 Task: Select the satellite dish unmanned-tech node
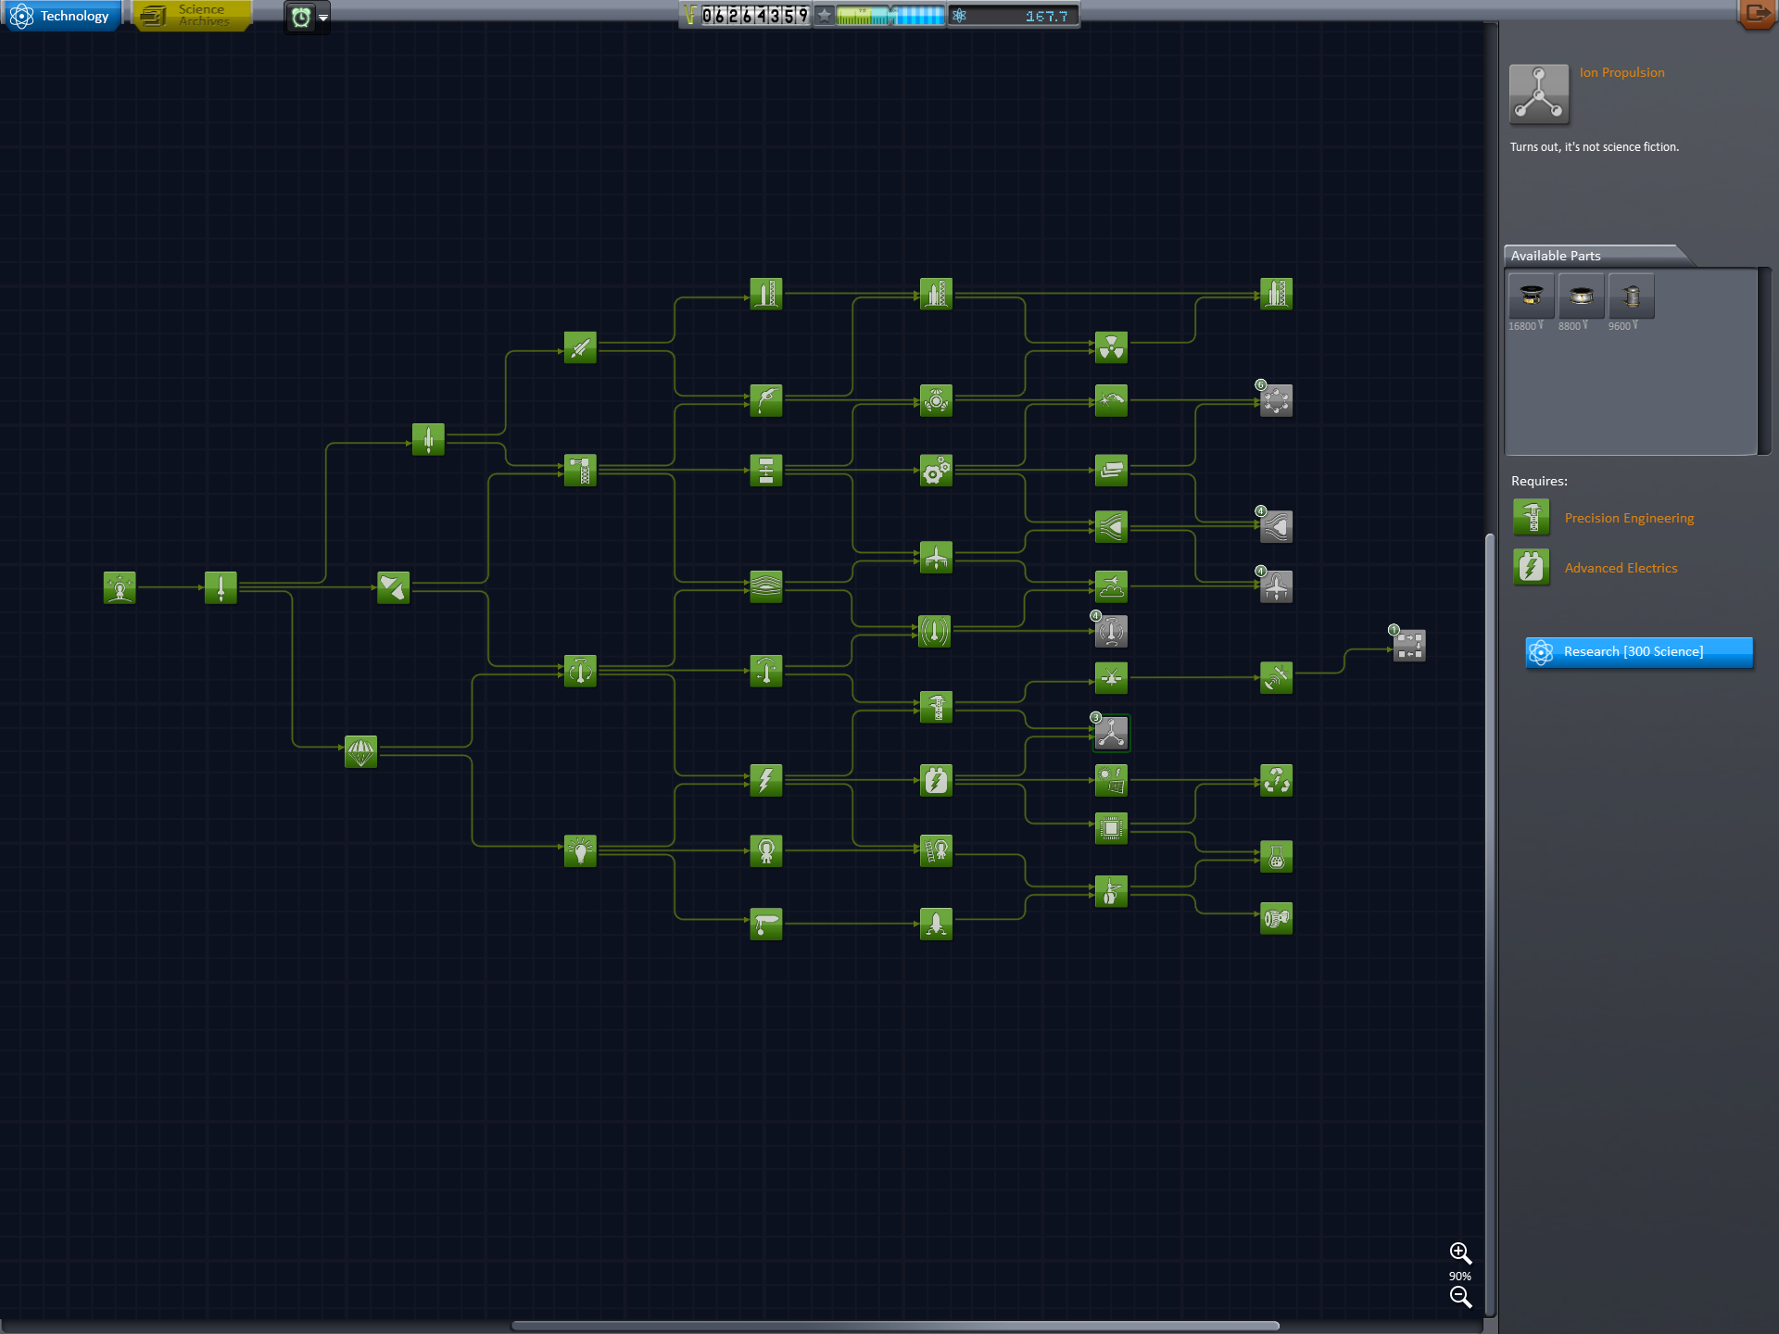1276,677
